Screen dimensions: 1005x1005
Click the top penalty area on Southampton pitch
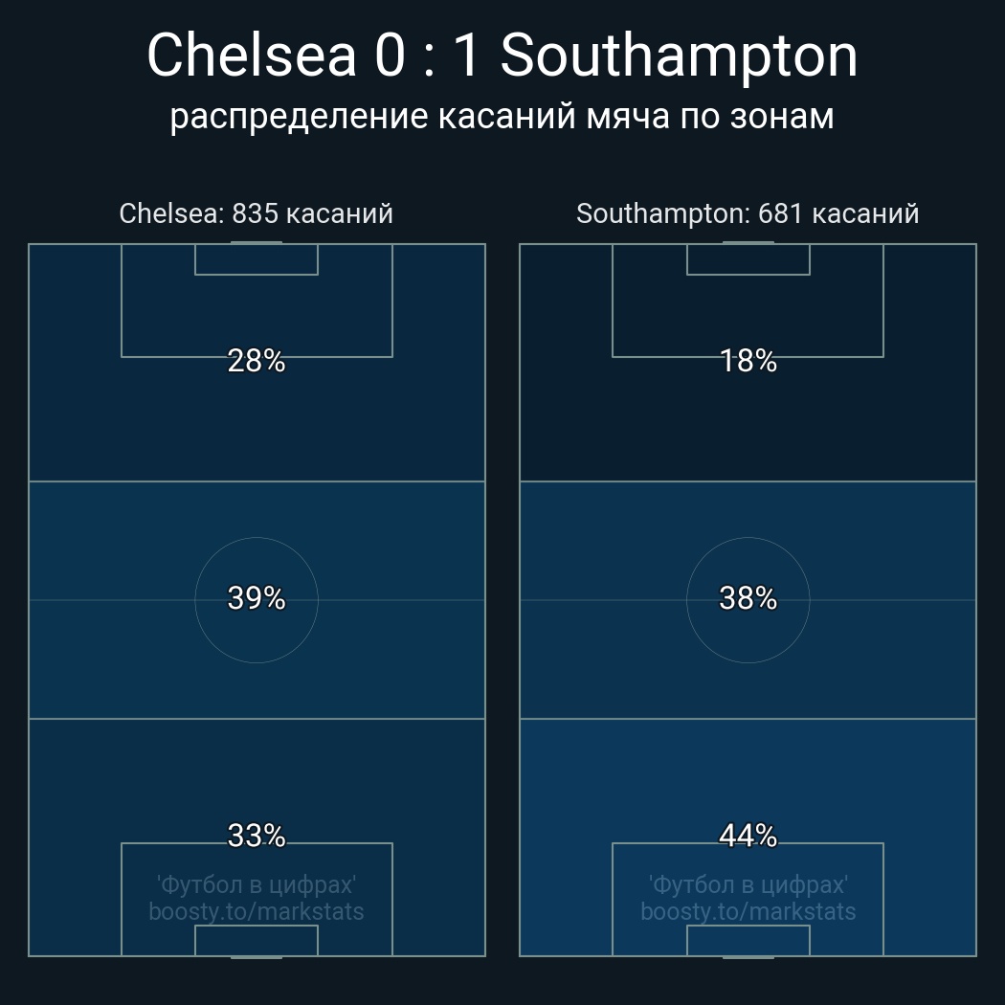[x=748, y=314]
